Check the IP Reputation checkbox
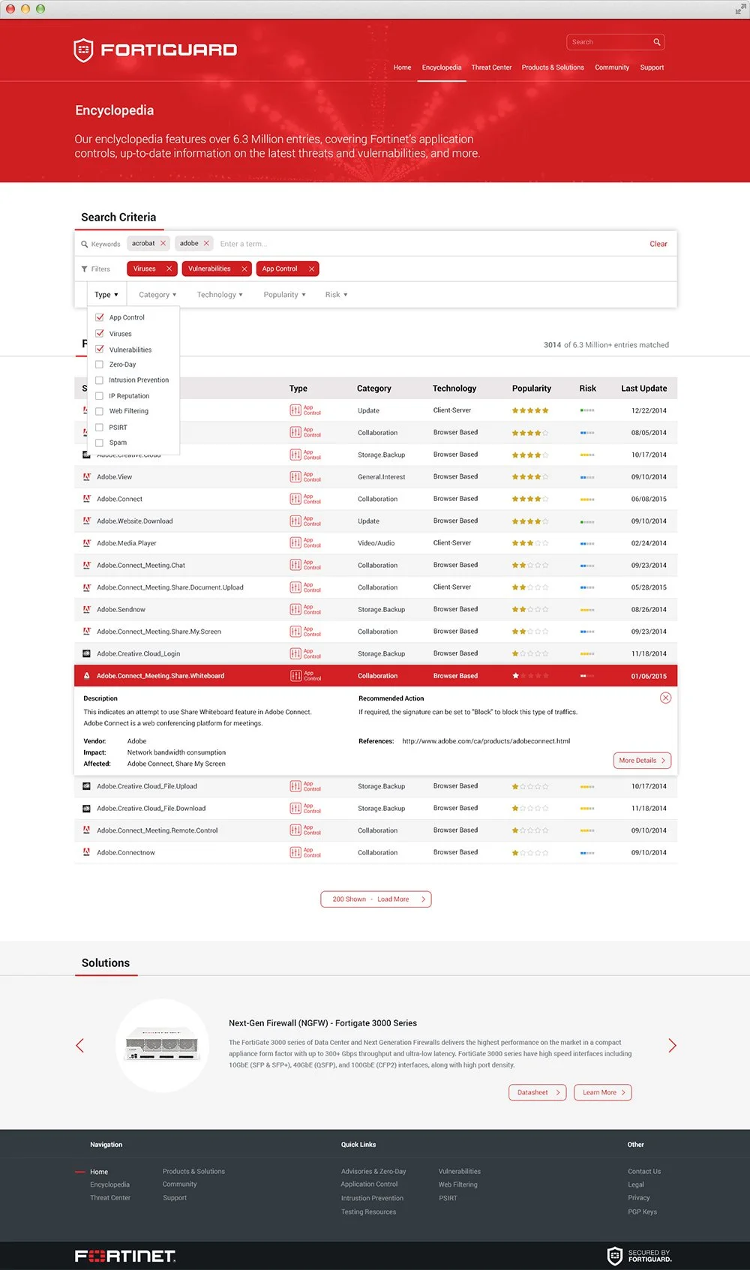The height and width of the screenshot is (1270, 750). pyautogui.click(x=99, y=396)
